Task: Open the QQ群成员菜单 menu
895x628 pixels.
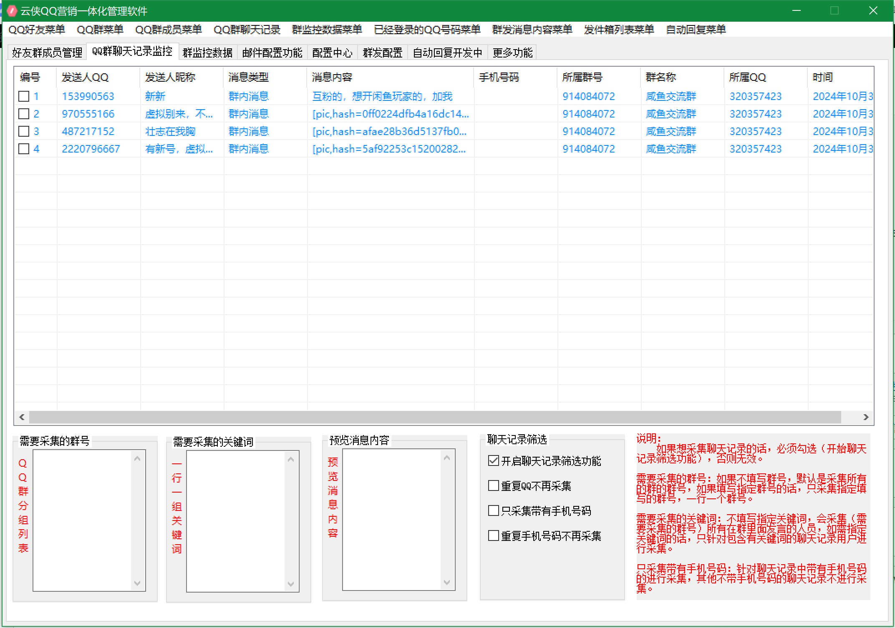Action: point(169,30)
